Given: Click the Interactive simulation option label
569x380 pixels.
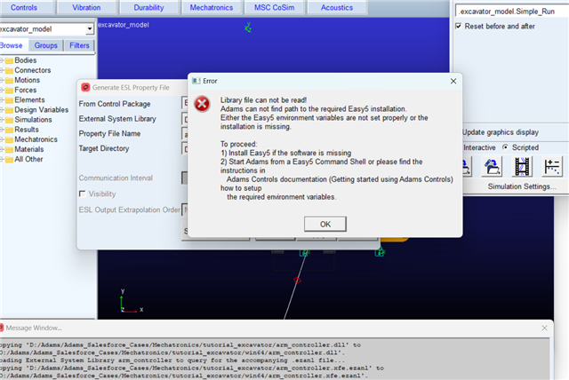Looking at the screenshot, I should 479,147.
